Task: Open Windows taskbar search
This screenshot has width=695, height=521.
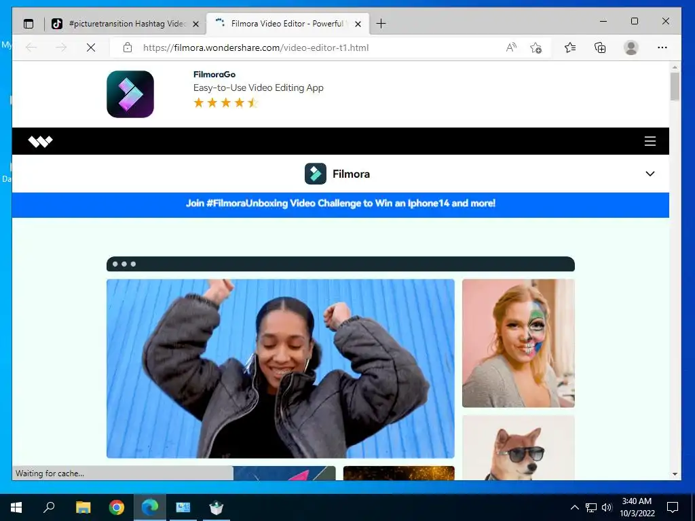Action: pyautogui.click(x=49, y=507)
